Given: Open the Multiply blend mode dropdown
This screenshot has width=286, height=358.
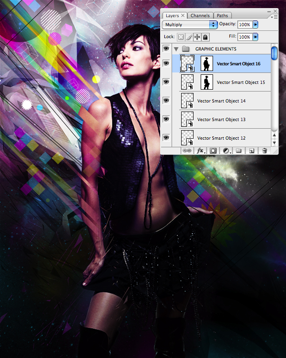Looking at the screenshot, I should (x=190, y=25).
